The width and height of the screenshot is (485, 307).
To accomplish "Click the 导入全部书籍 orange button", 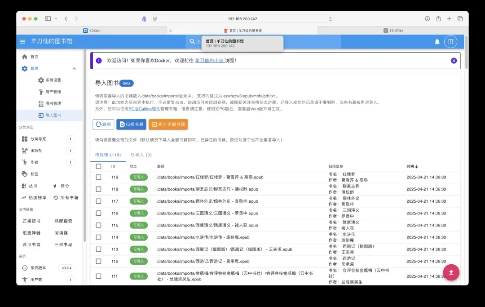I will coord(168,125).
